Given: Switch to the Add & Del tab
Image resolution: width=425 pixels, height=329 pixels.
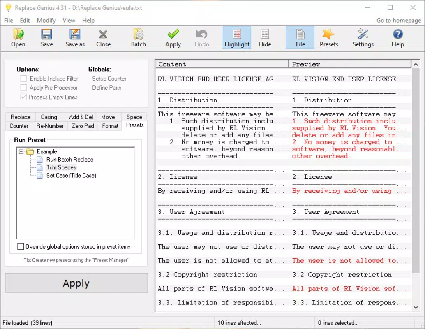Looking at the screenshot, I should pos(81,117).
